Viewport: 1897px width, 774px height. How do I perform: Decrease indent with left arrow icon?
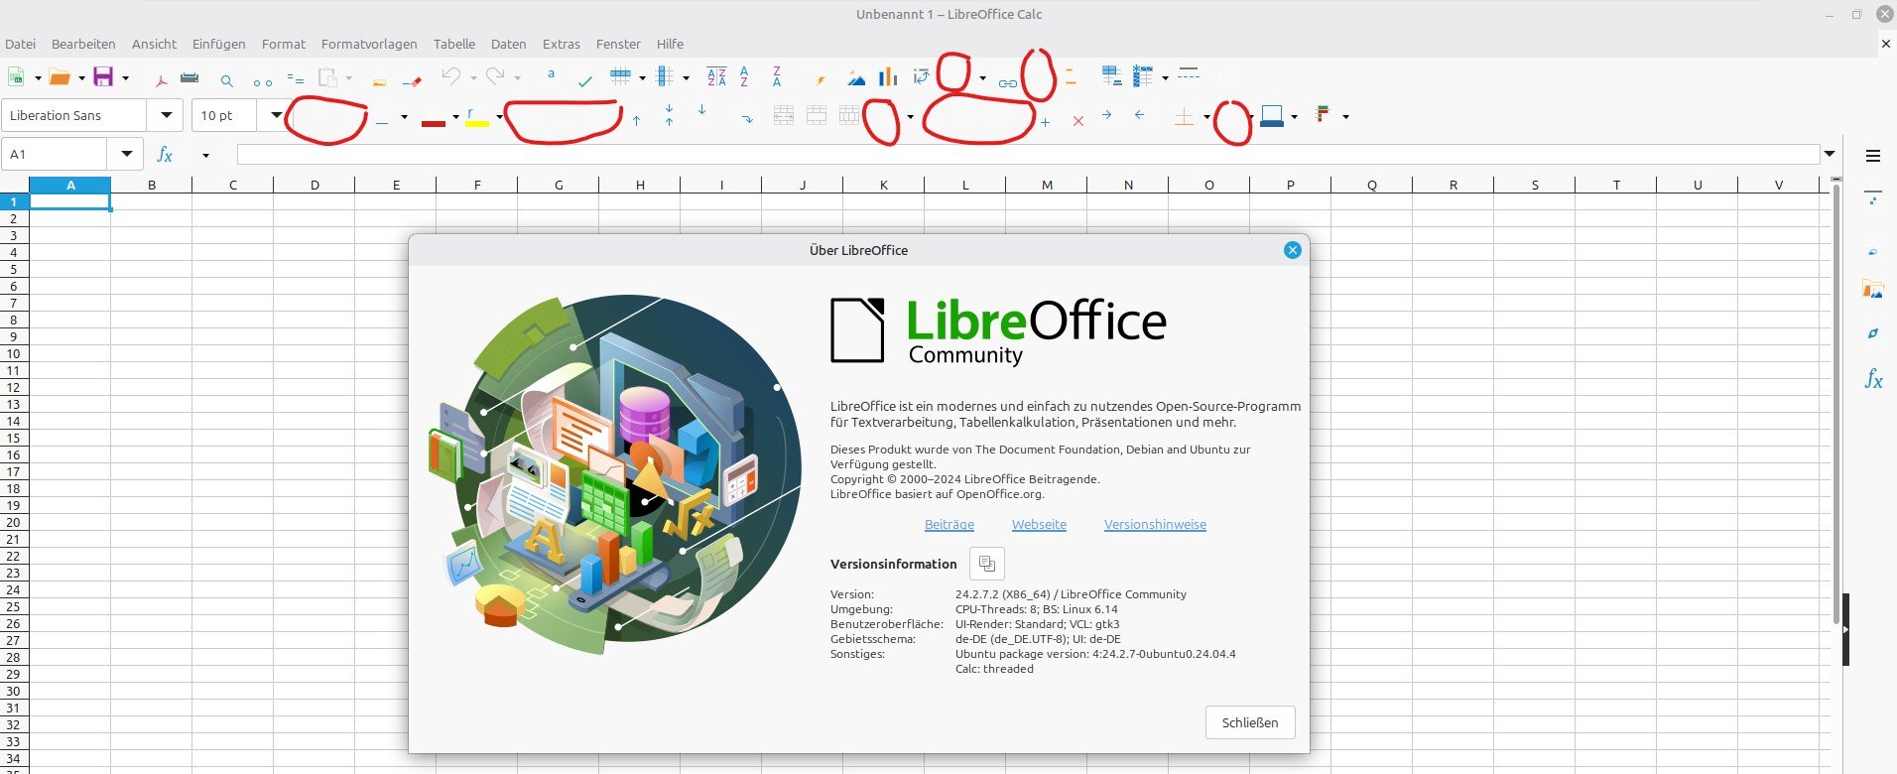(x=1140, y=115)
